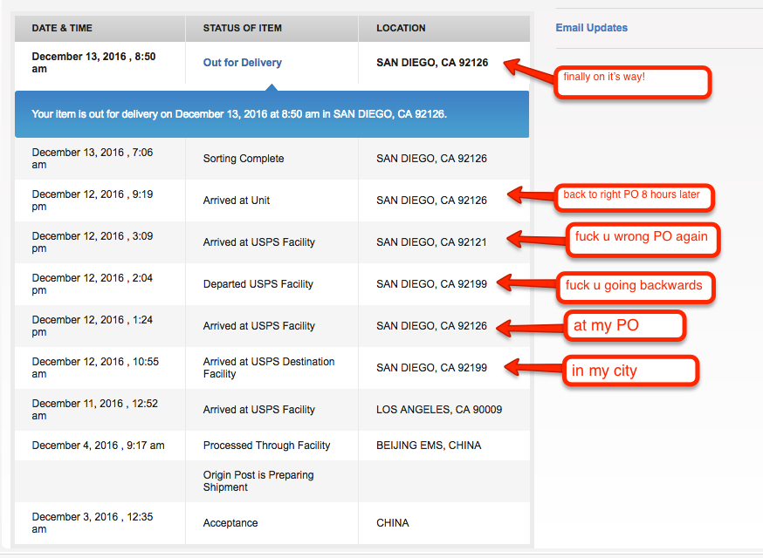Click the pointer triangle under Out for Delivery

pos(272,86)
